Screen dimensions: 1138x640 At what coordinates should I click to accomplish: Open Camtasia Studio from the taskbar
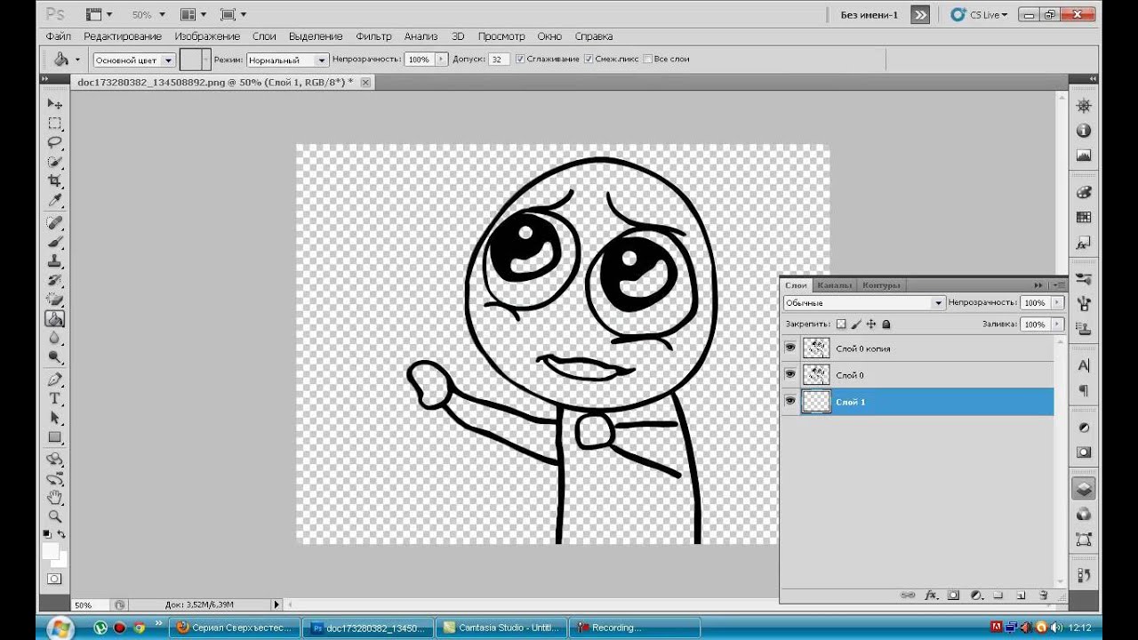[501, 628]
